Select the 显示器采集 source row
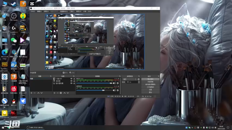The width and height of the screenshot is (232, 130). (64, 83)
